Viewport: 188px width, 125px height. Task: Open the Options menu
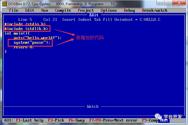tap(109, 11)
